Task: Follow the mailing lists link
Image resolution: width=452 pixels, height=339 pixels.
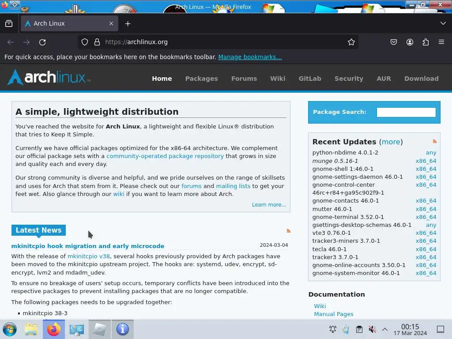Action: coord(233,186)
